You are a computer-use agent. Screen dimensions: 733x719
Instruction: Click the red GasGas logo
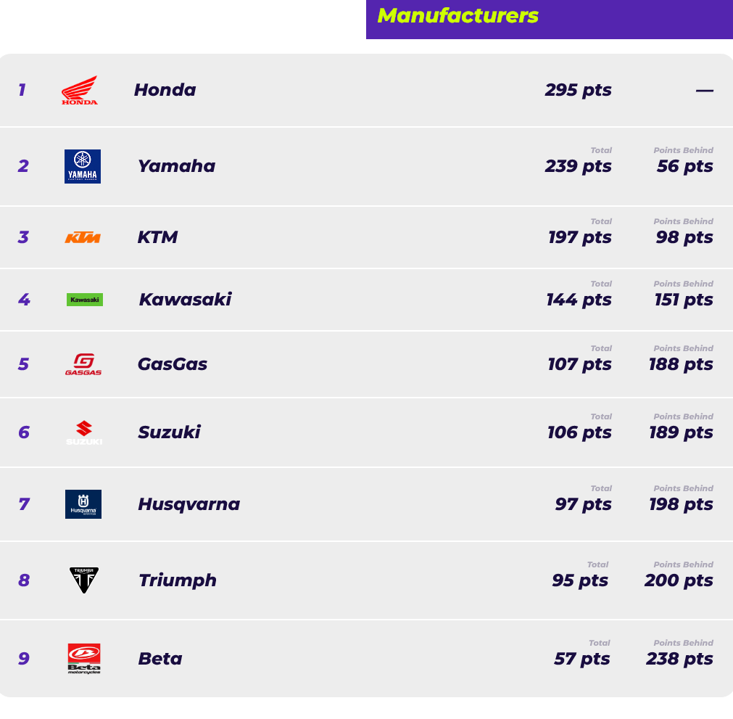pos(83,364)
